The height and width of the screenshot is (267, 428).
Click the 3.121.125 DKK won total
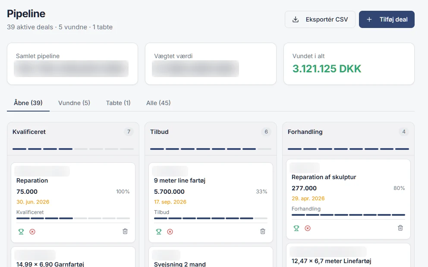click(327, 68)
